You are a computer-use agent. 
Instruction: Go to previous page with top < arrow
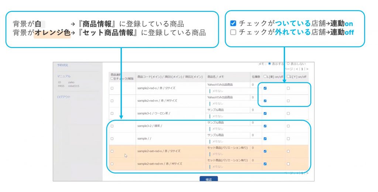pos(297,69)
